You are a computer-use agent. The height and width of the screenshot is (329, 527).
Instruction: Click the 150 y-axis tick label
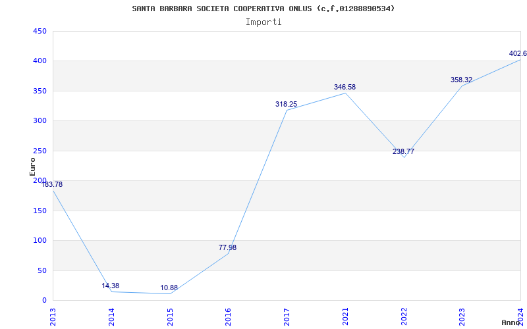pos(40,211)
